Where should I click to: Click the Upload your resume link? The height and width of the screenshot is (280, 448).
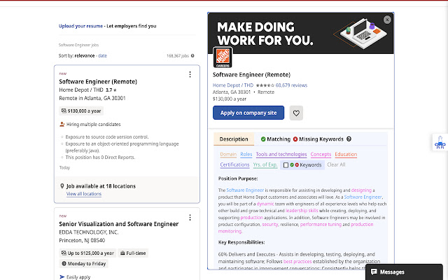pos(80,26)
